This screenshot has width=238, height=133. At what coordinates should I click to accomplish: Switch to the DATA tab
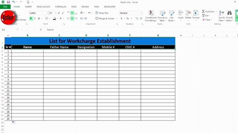[x=74, y=7]
